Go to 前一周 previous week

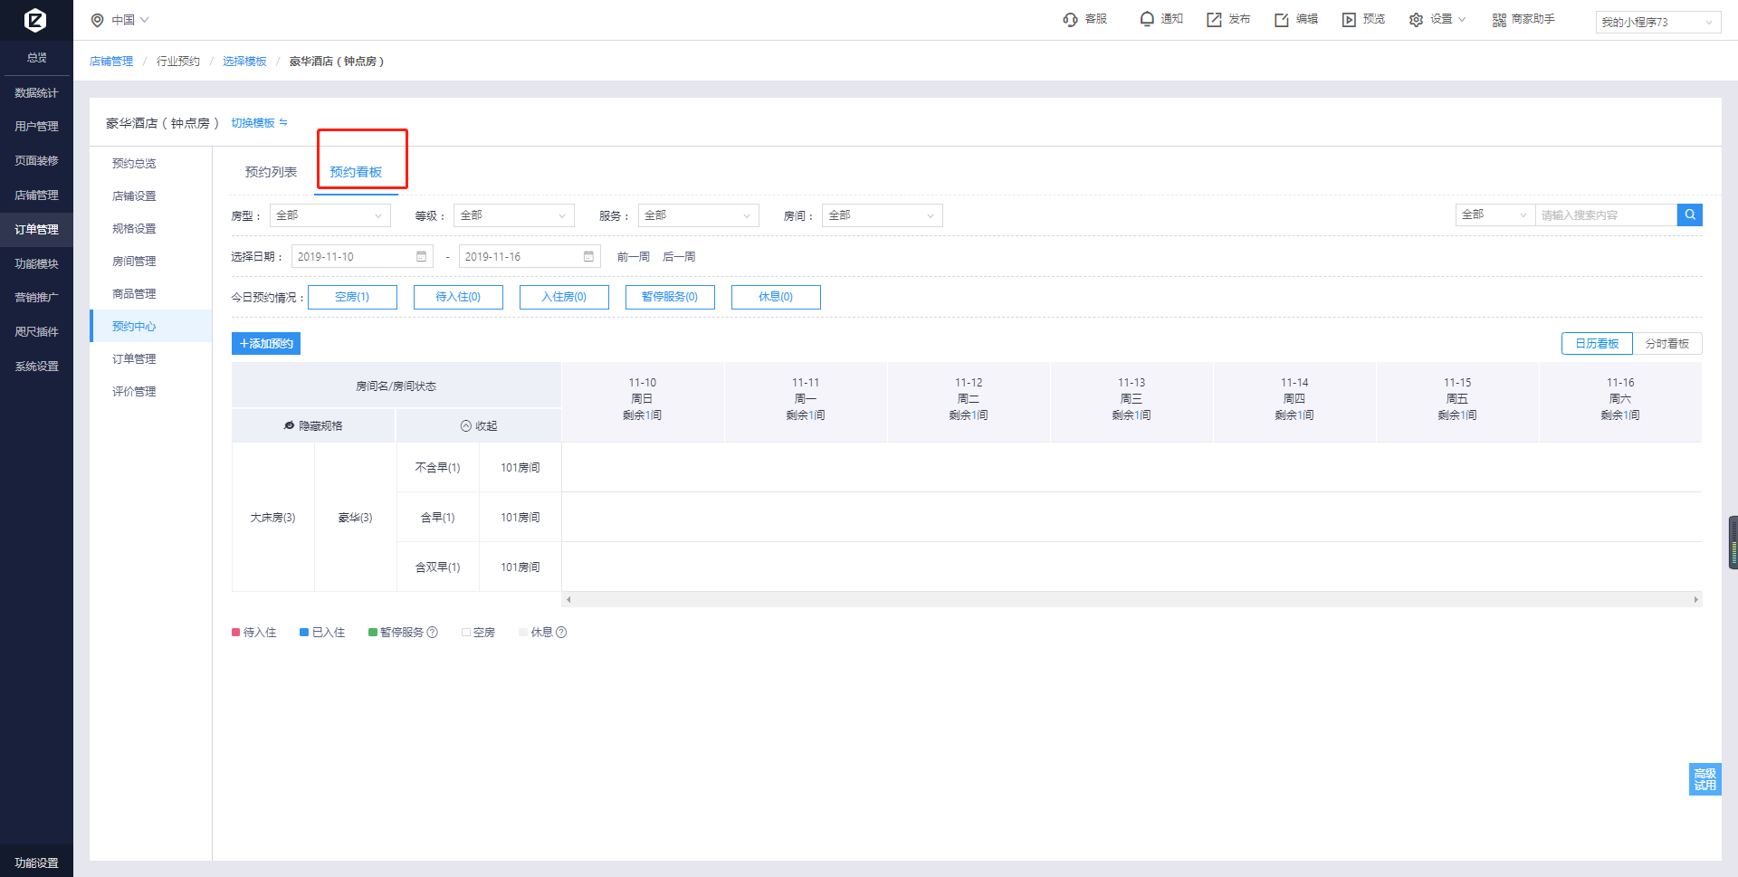(x=634, y=257)
